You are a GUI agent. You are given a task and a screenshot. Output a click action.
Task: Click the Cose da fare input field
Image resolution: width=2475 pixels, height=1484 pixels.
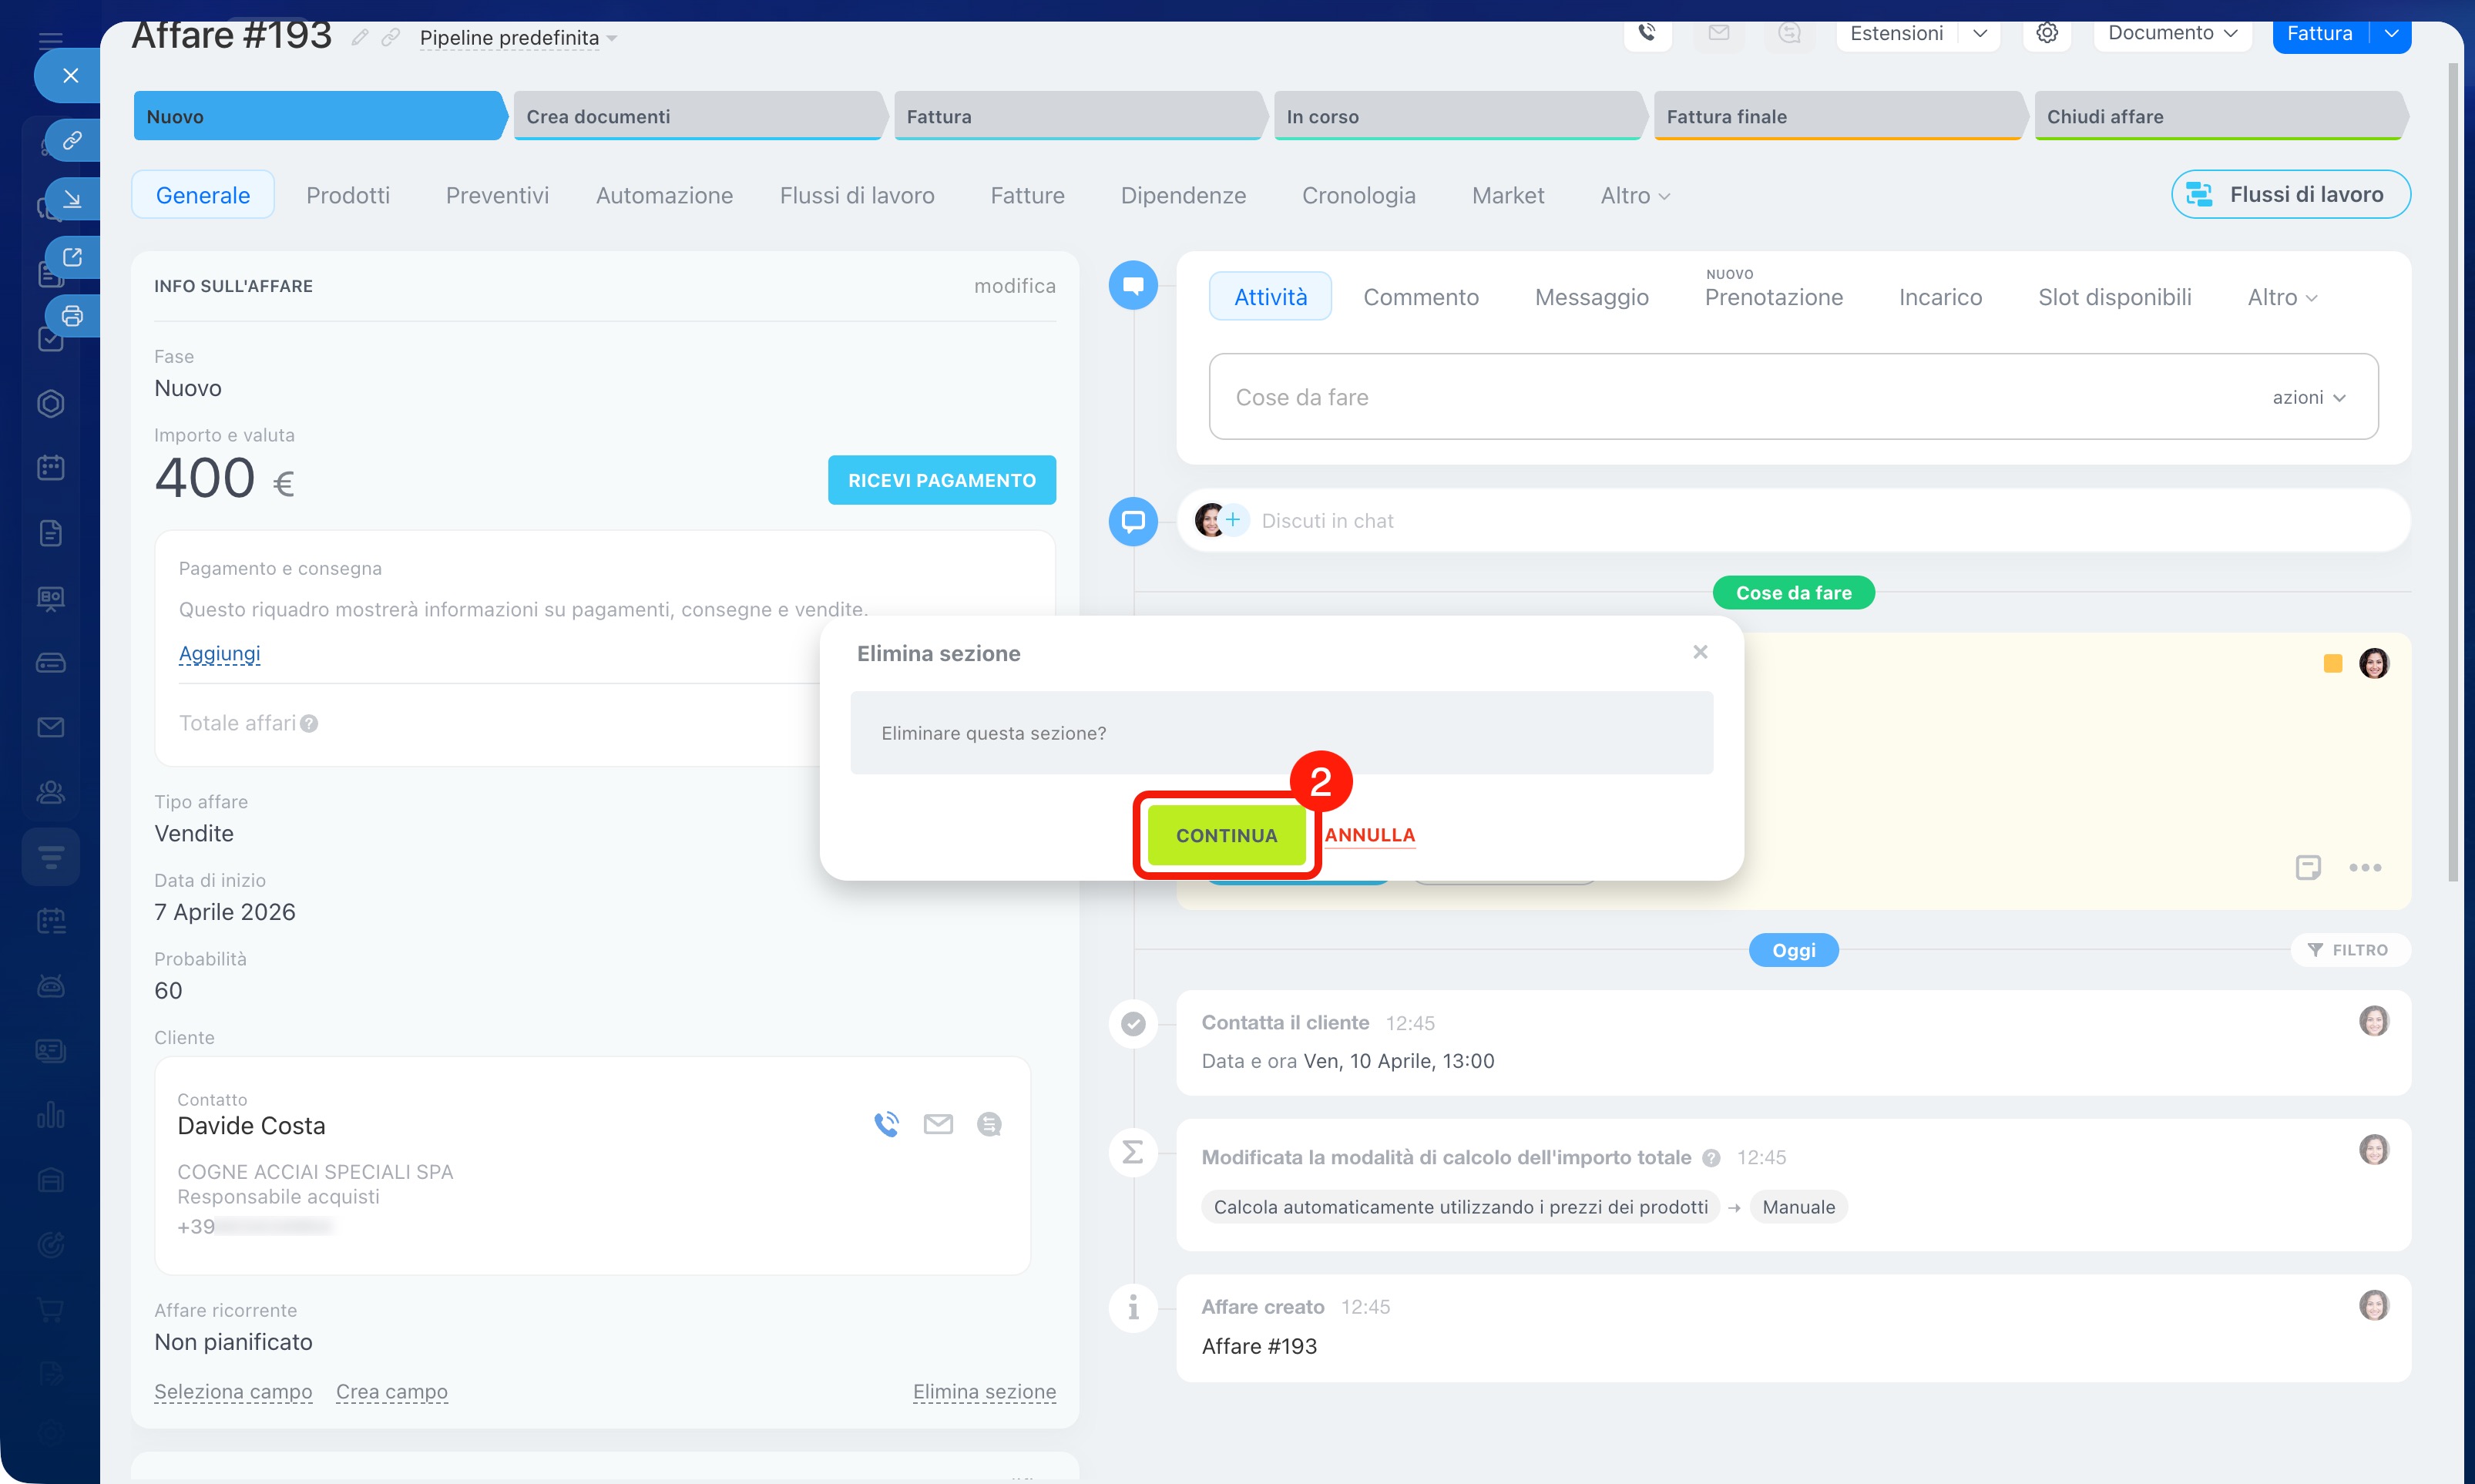pos(1700,397)
